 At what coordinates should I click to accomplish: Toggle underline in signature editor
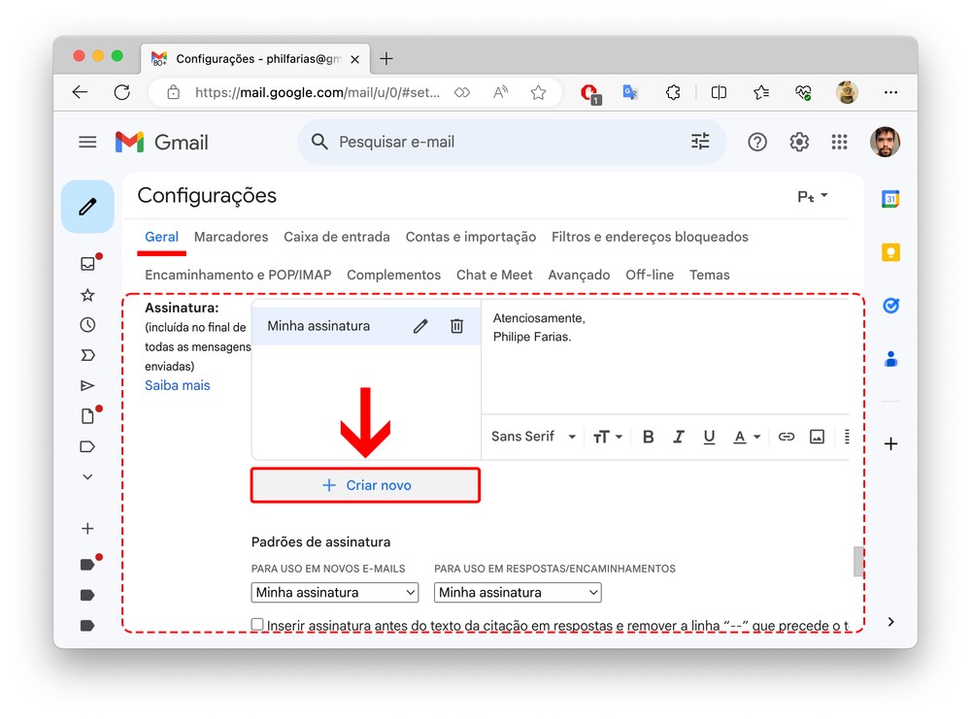[x=709, y=437]
